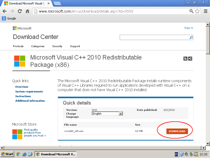Launch Internet Explorer from quick launch
210x158 pixels.
coord(24,154)
